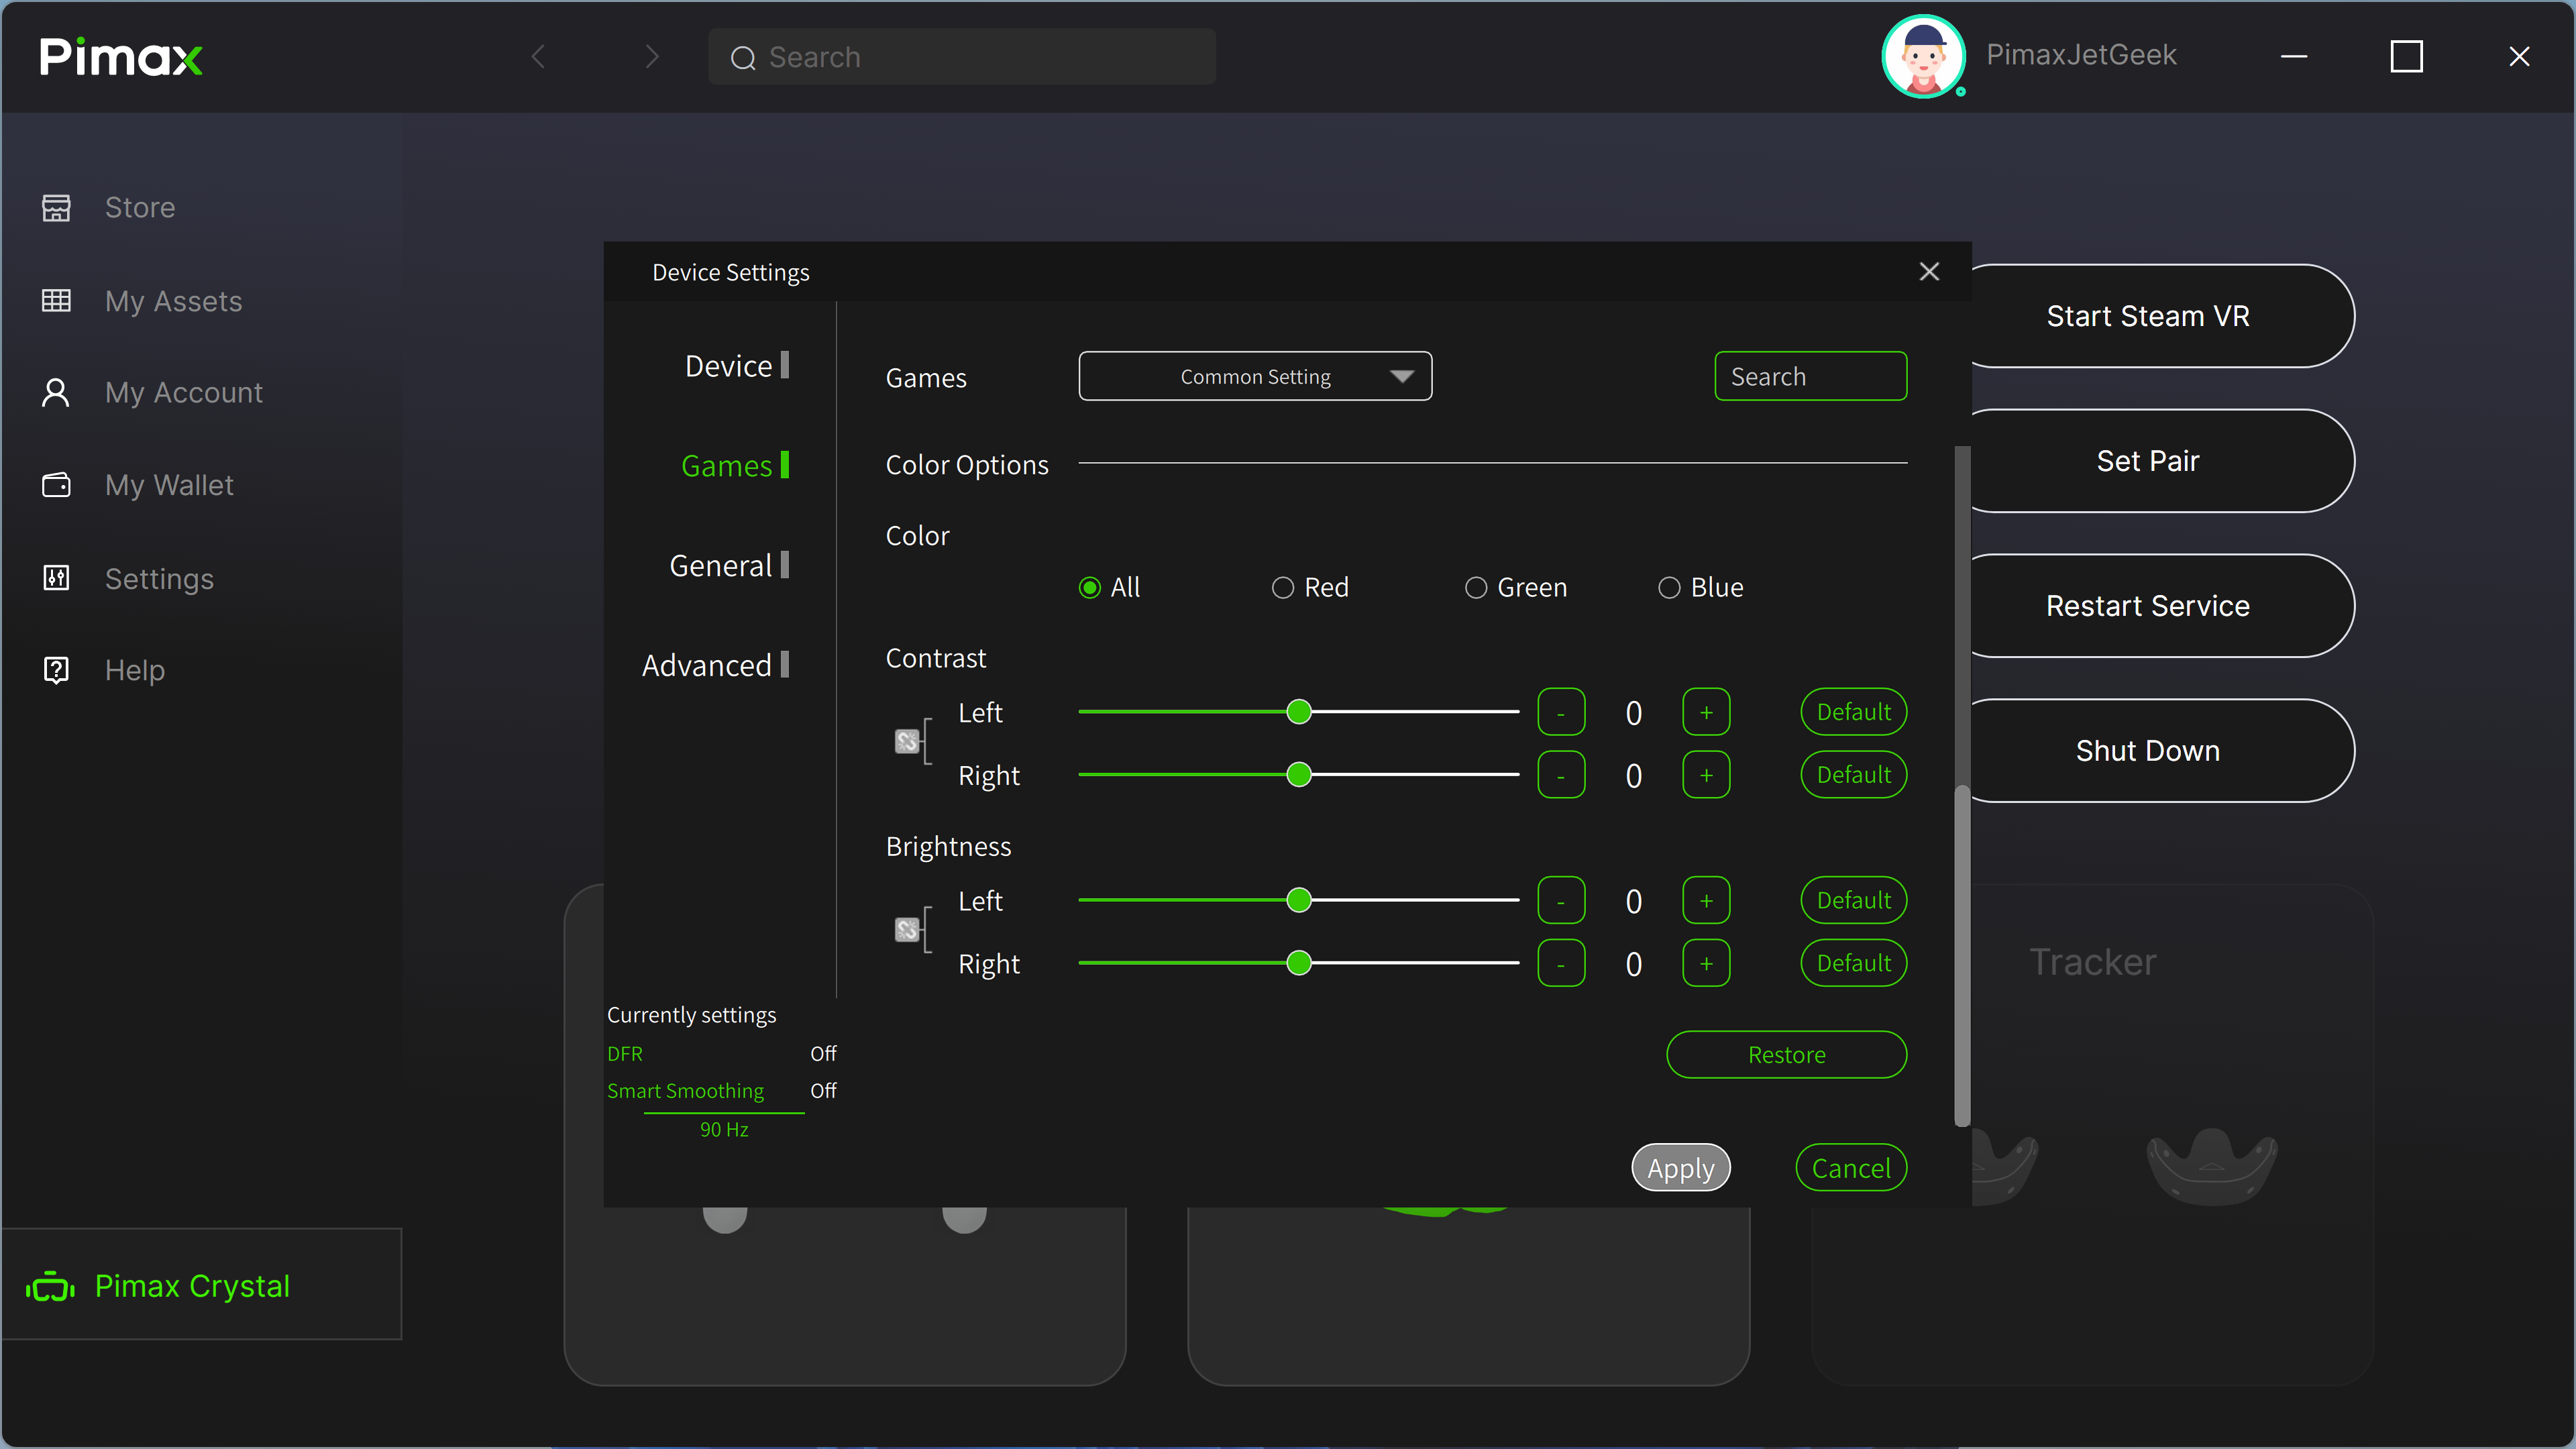The image size is (2576, 1449).
Task: Switch to the Advanced tab
Action: (x=715, y=666)
